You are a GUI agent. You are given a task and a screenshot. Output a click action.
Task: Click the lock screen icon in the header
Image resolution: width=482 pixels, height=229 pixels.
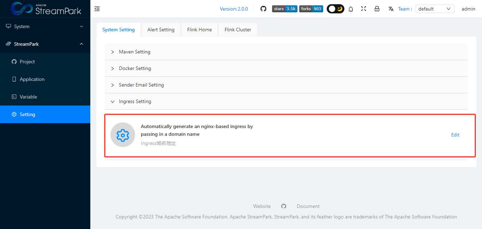coord(377,9)
